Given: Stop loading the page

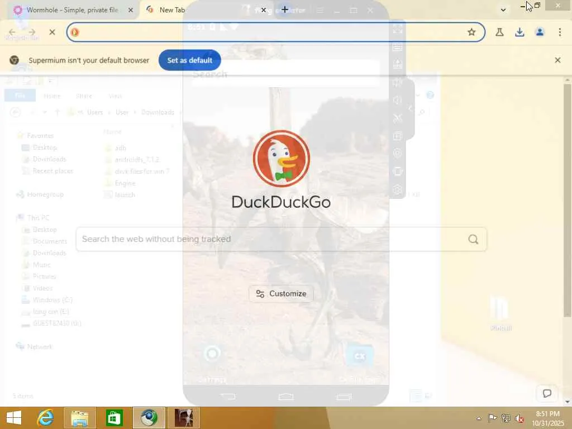Looking at the screenshot, I should tap(52, 32).
